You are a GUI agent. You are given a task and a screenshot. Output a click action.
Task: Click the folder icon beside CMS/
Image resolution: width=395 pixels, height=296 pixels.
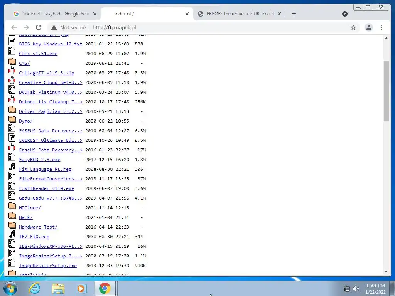pyautogui.click(x=12, y=61)
